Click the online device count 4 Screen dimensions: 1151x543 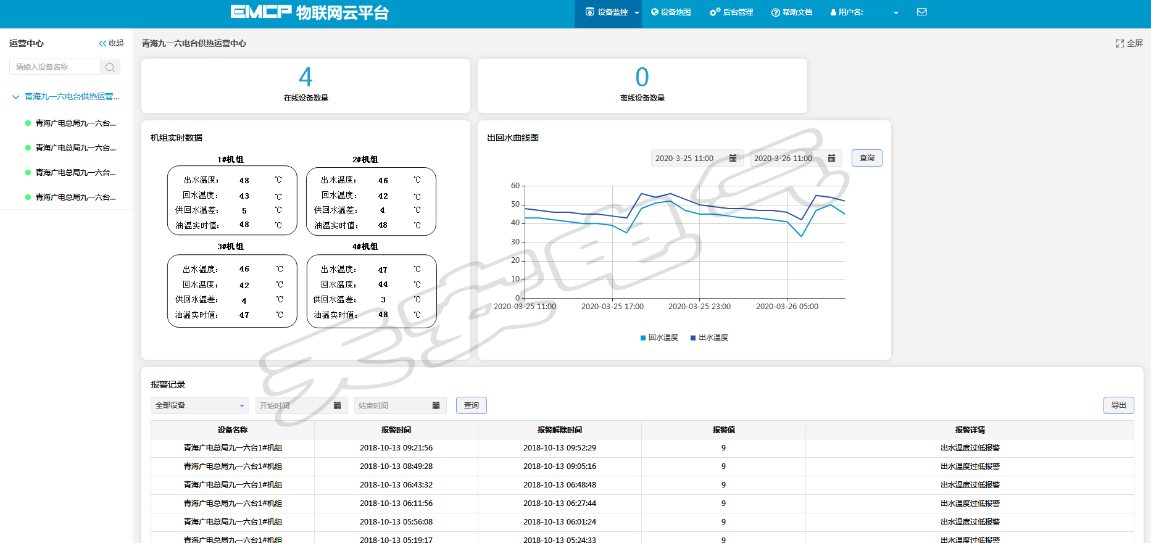(x=305, y=77)
